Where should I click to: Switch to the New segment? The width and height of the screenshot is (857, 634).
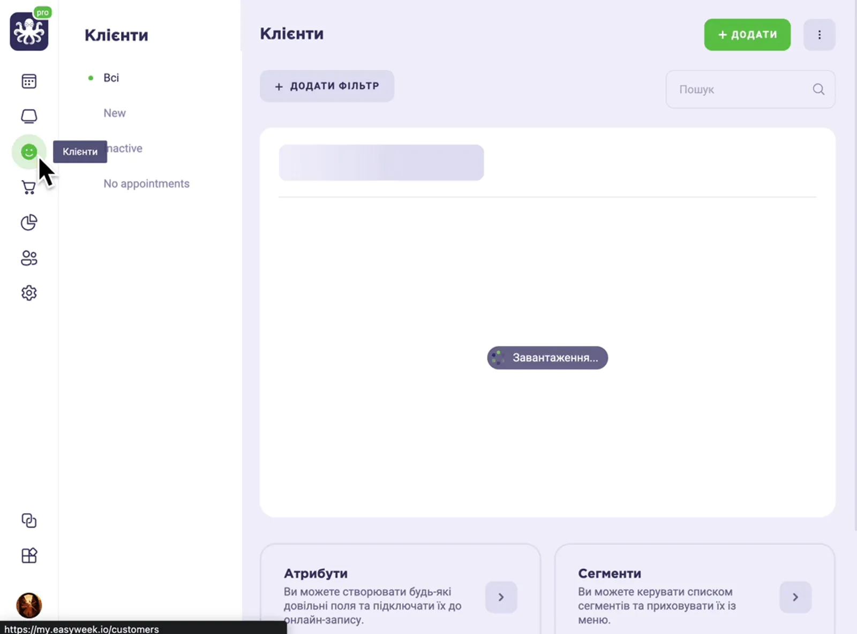point(115,114)
